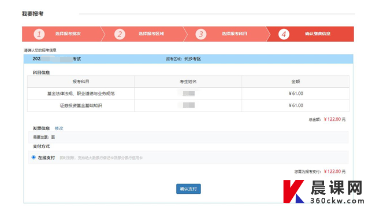372x214 pixels.
Task: Click step 3 circle number icon
Action: click(201, 34)
